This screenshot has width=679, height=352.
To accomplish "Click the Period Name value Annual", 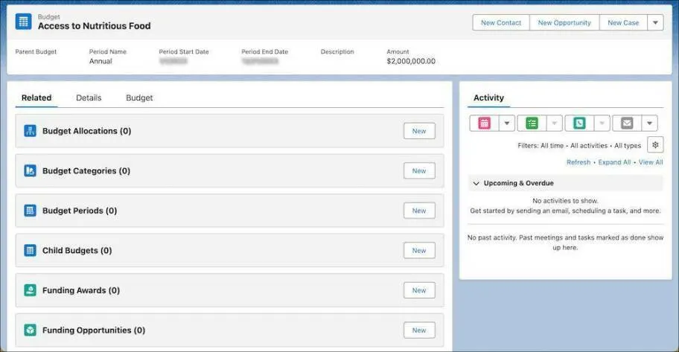I will pos(101,61).
